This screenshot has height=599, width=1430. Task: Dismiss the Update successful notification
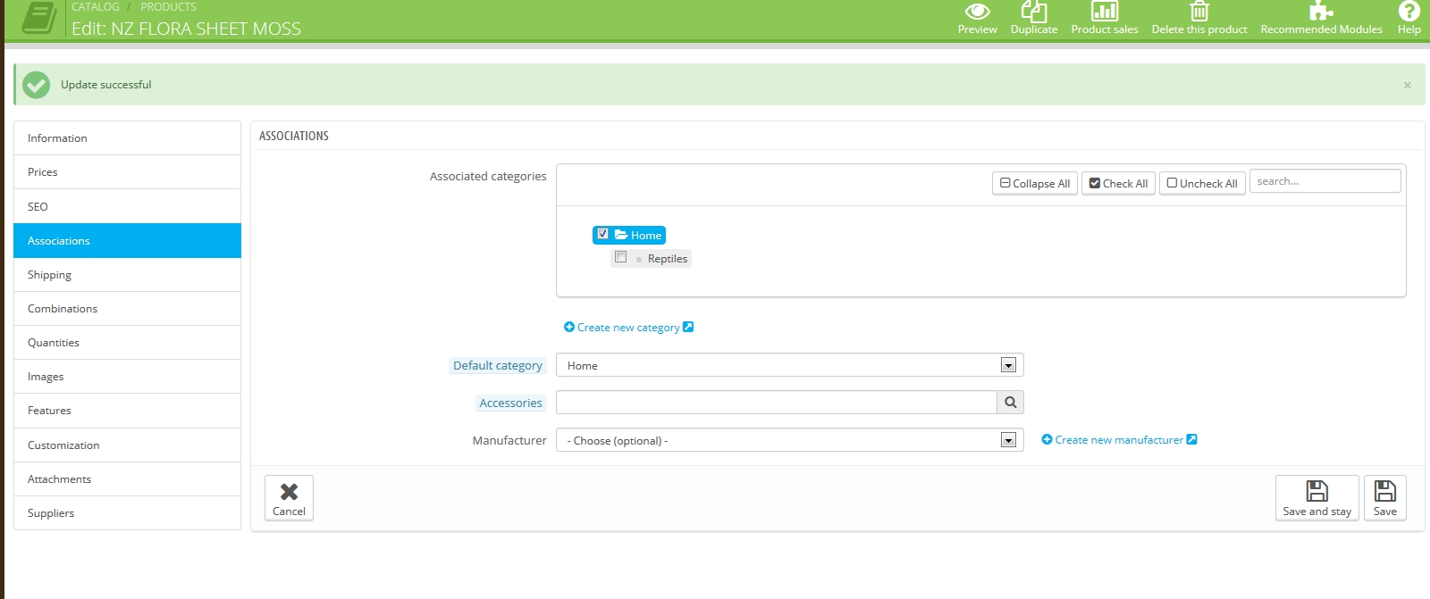pos(1407,86)
